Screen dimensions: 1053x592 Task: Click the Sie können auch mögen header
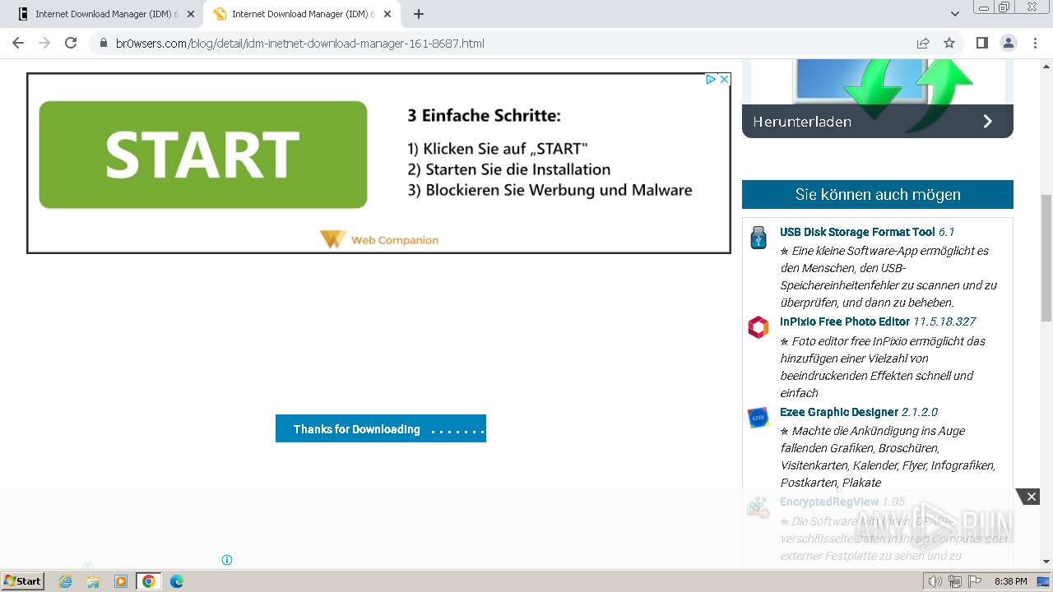click(x=878, y=195)
